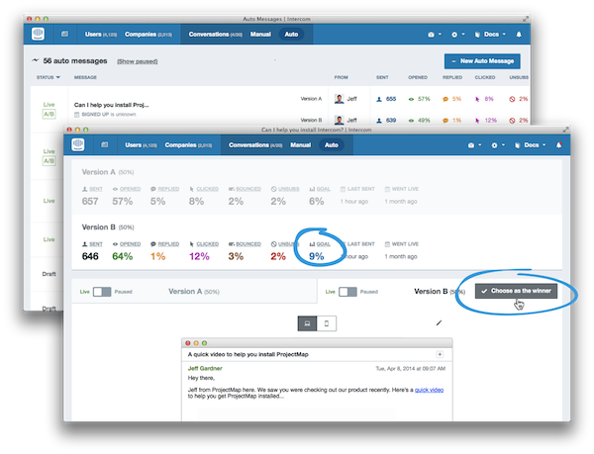594x454 pixels.
Task: Click Version B BOUNCED metric label
Action: (x=245, y=244)
